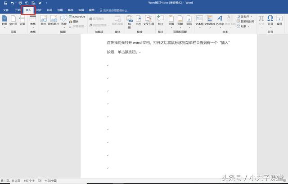Switch to the View (视图) tab

pyautogui.click(x=91, y=10)
